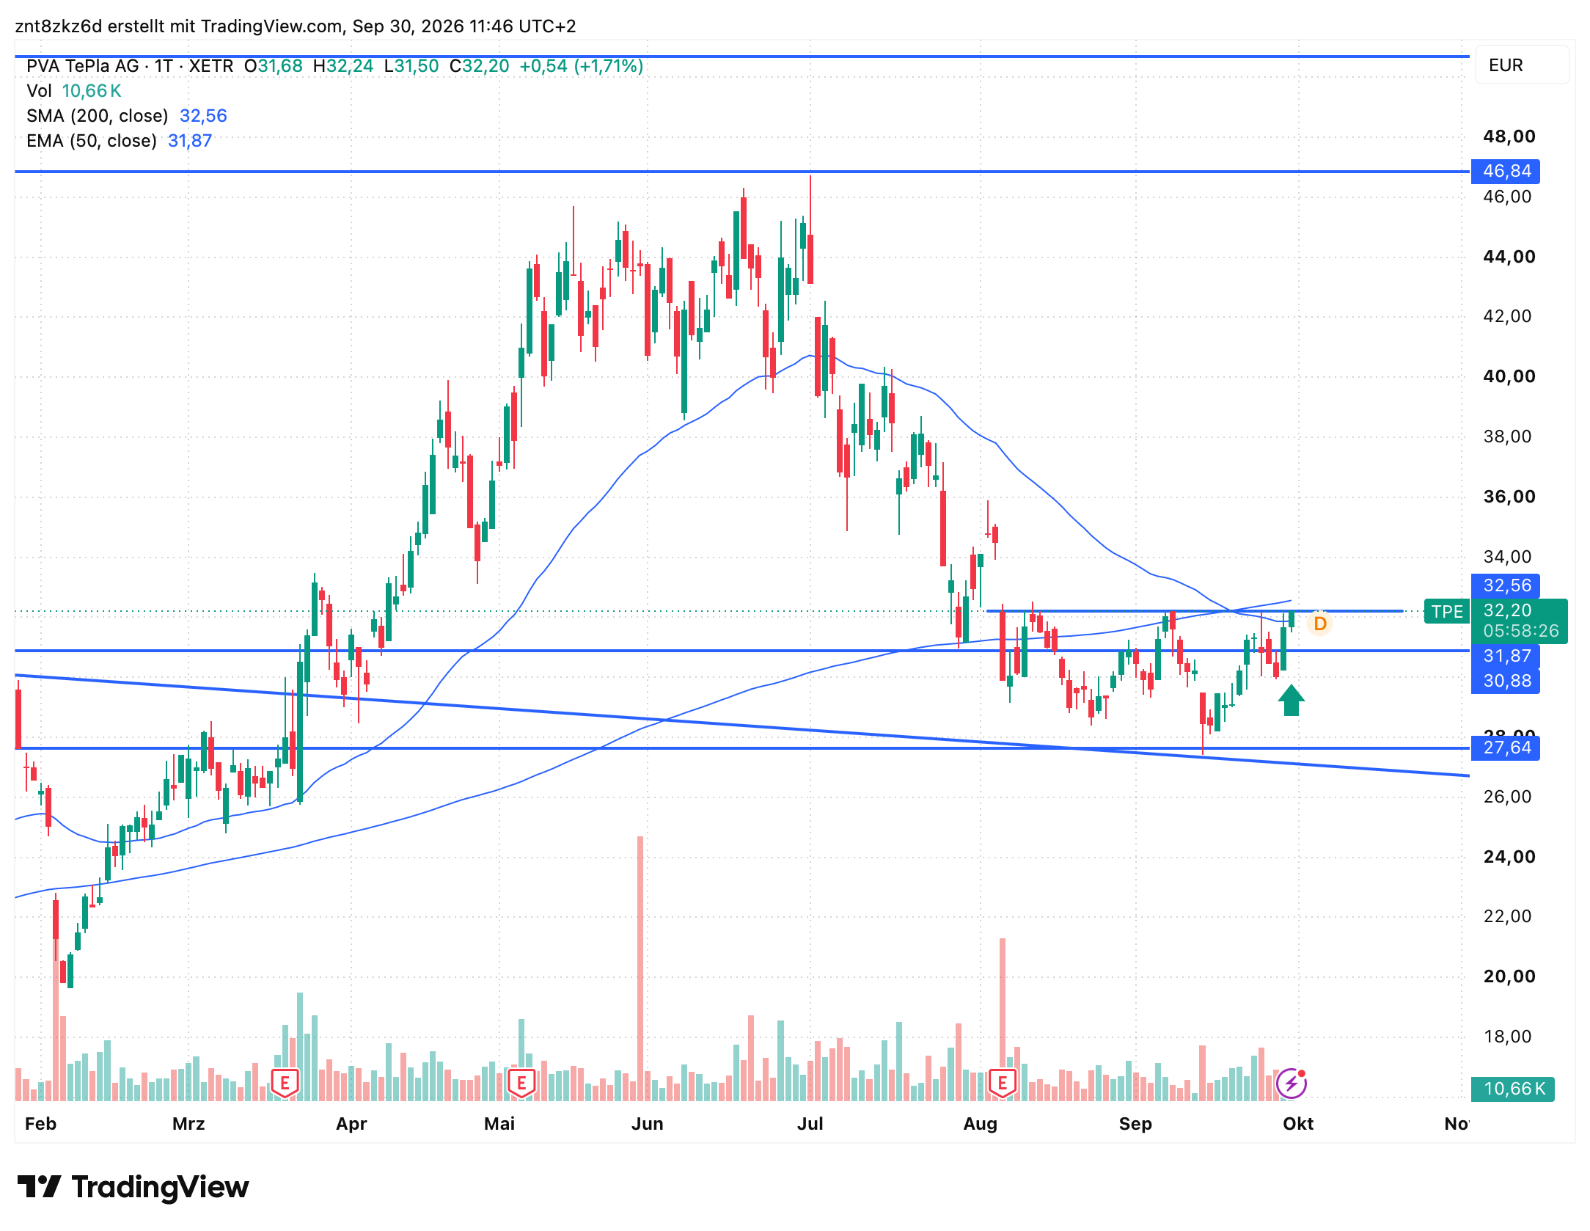Click the 32,56 SMA price label
The height and width of the screenshot is (1231, 1590).
click(x=1506, y=585)
